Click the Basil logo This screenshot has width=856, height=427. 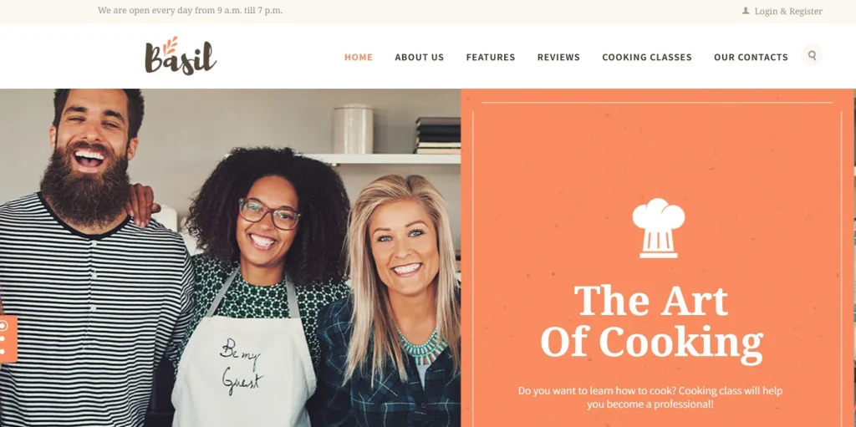tap(181, 56)
